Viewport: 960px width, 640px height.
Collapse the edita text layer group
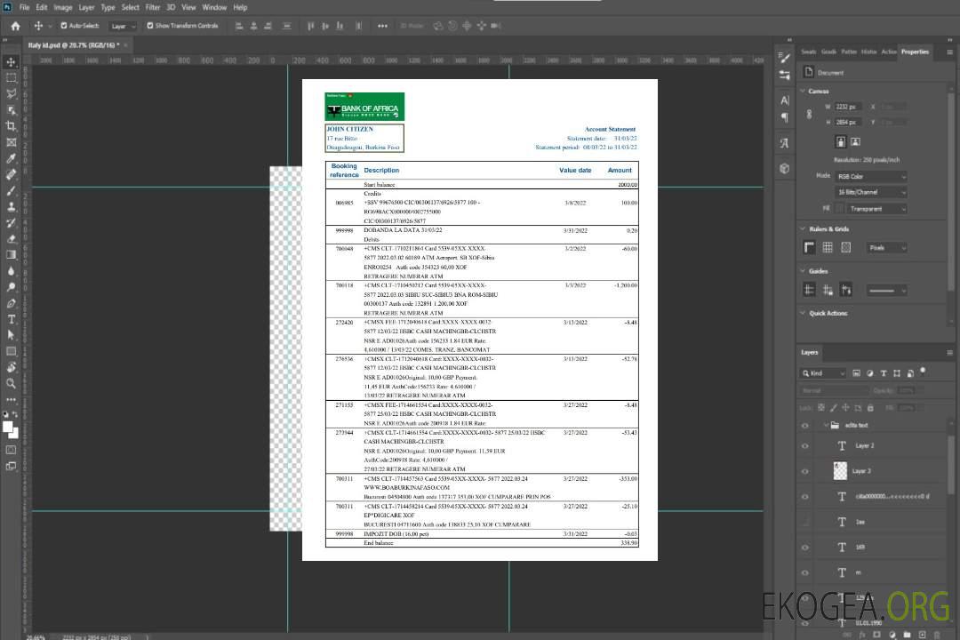pyautogui.click(x=821, y=426)
